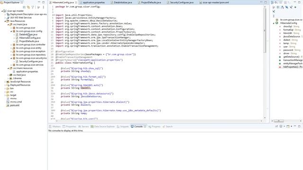Open the Markers view tab

point(55,127)
